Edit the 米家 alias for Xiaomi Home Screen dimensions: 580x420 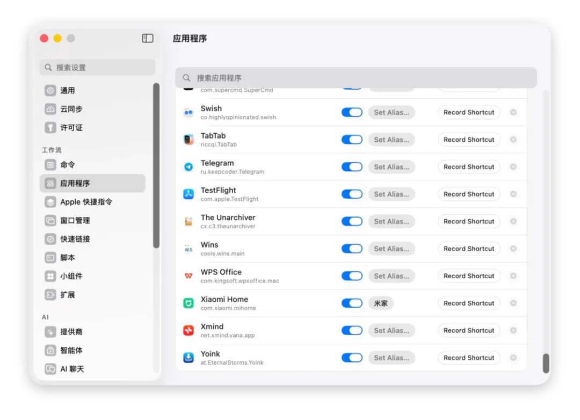(x=381, y=303)
